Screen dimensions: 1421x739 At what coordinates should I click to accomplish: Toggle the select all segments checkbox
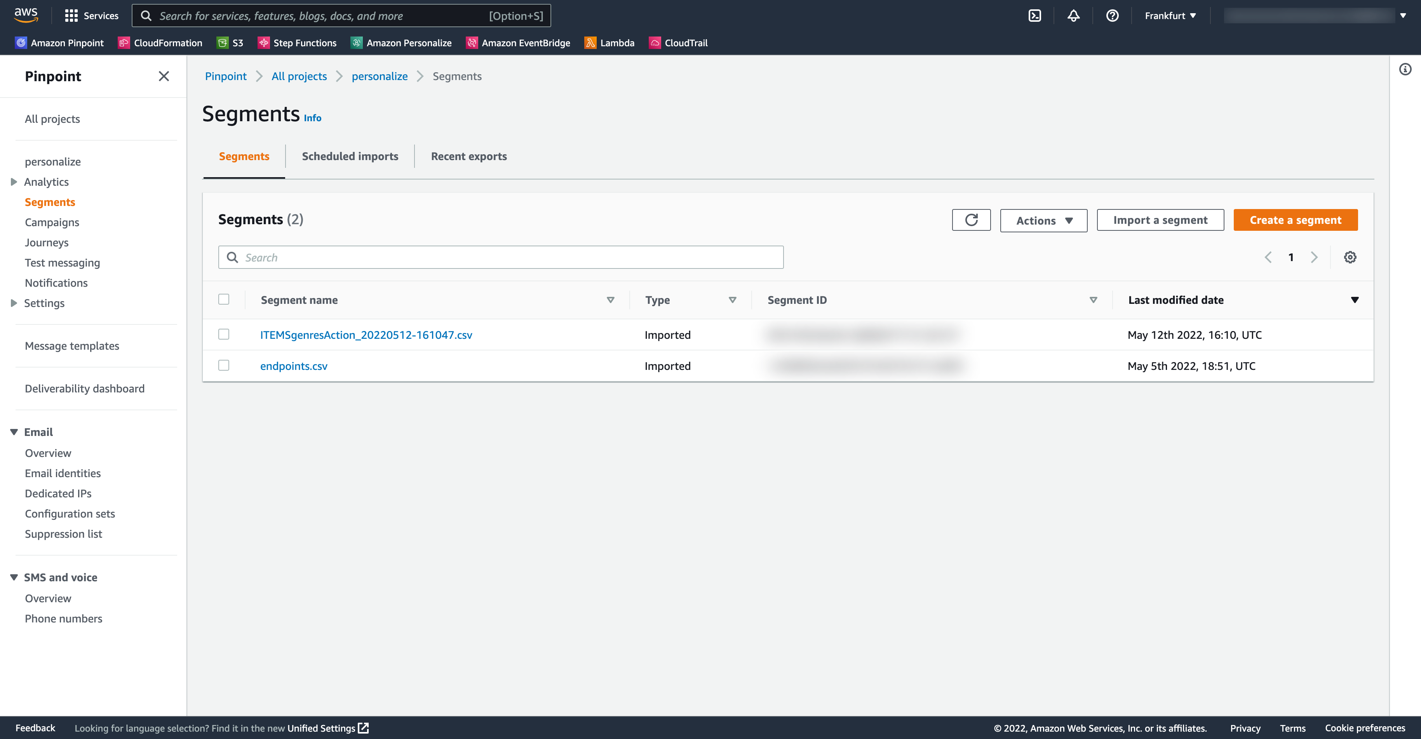[223, 299]
